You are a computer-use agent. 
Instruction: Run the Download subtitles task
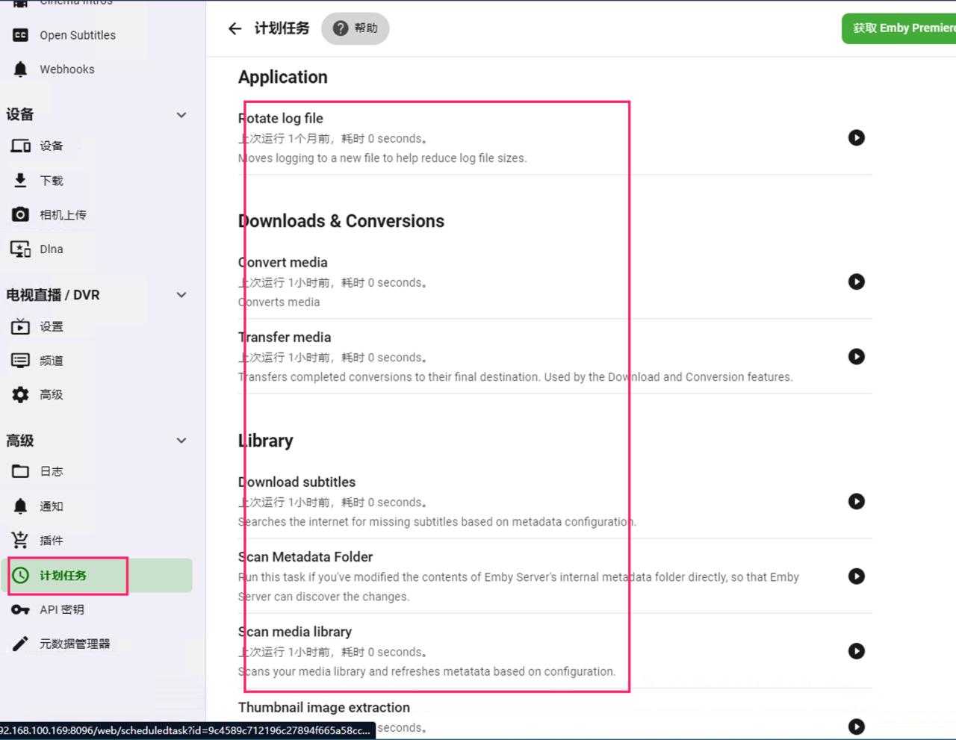click(x=856, y=501)
